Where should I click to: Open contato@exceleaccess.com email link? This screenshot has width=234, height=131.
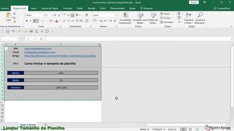click(40, 52)
